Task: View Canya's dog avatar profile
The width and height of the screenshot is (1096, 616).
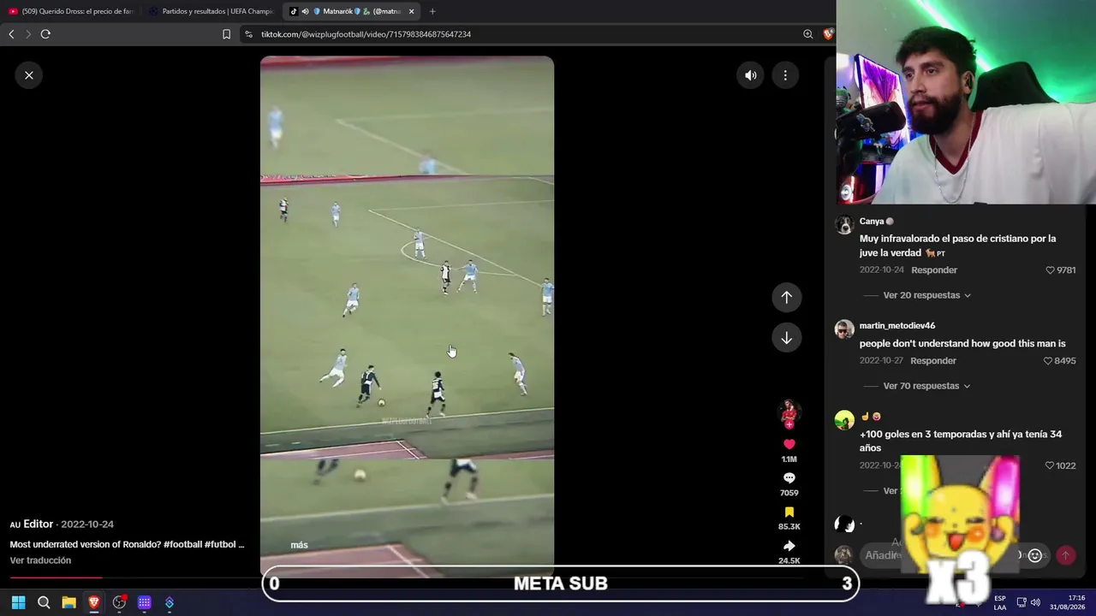Action: [844, 225]
